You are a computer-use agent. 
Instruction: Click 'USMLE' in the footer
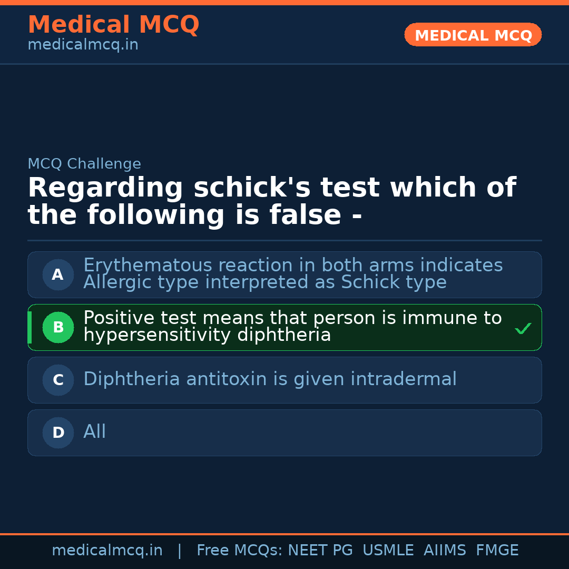click(388, 551)
